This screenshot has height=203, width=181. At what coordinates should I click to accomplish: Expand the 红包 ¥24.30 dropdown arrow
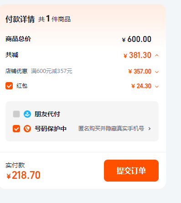pyautogui.click(x=157, y=87)
